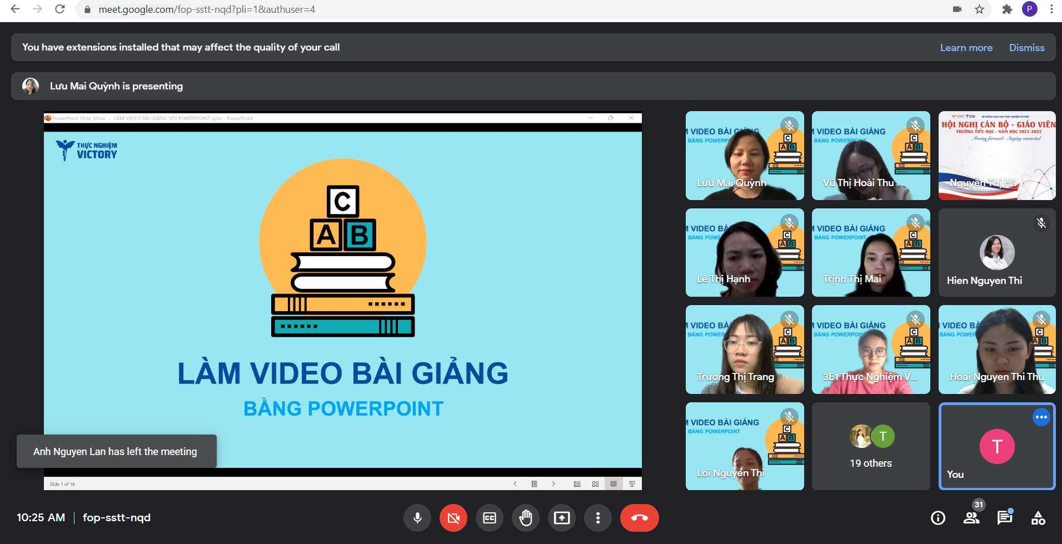This screenshot has height=544, width=1062.
Task: Open meeting details info icon
Action: tap(938, 518)
